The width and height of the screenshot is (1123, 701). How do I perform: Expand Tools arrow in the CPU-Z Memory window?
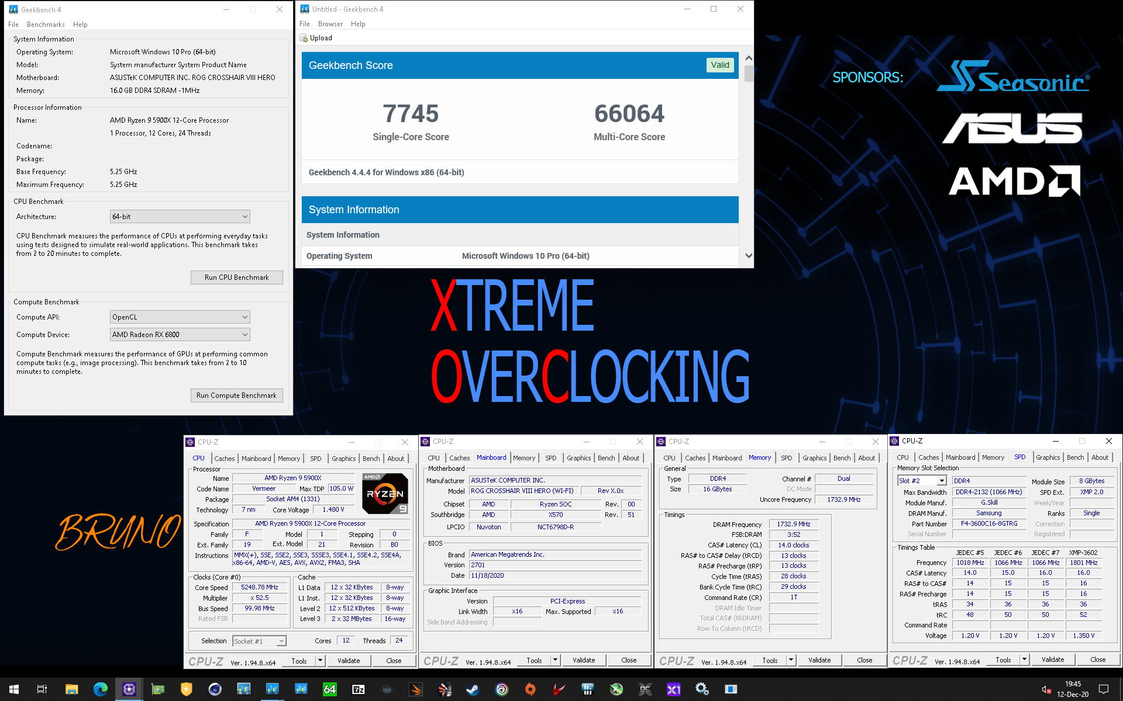[x=791, y=660]
